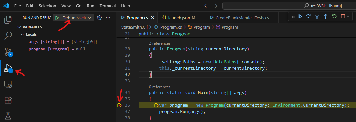Open the Selection menu
Viewport: 356px width, 122px height.
tap(47, 6)
